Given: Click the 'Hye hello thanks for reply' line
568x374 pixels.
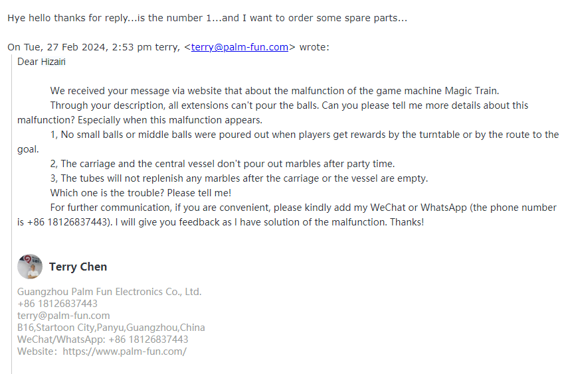Looking at the screenshot, I should (x=207, y=18).
